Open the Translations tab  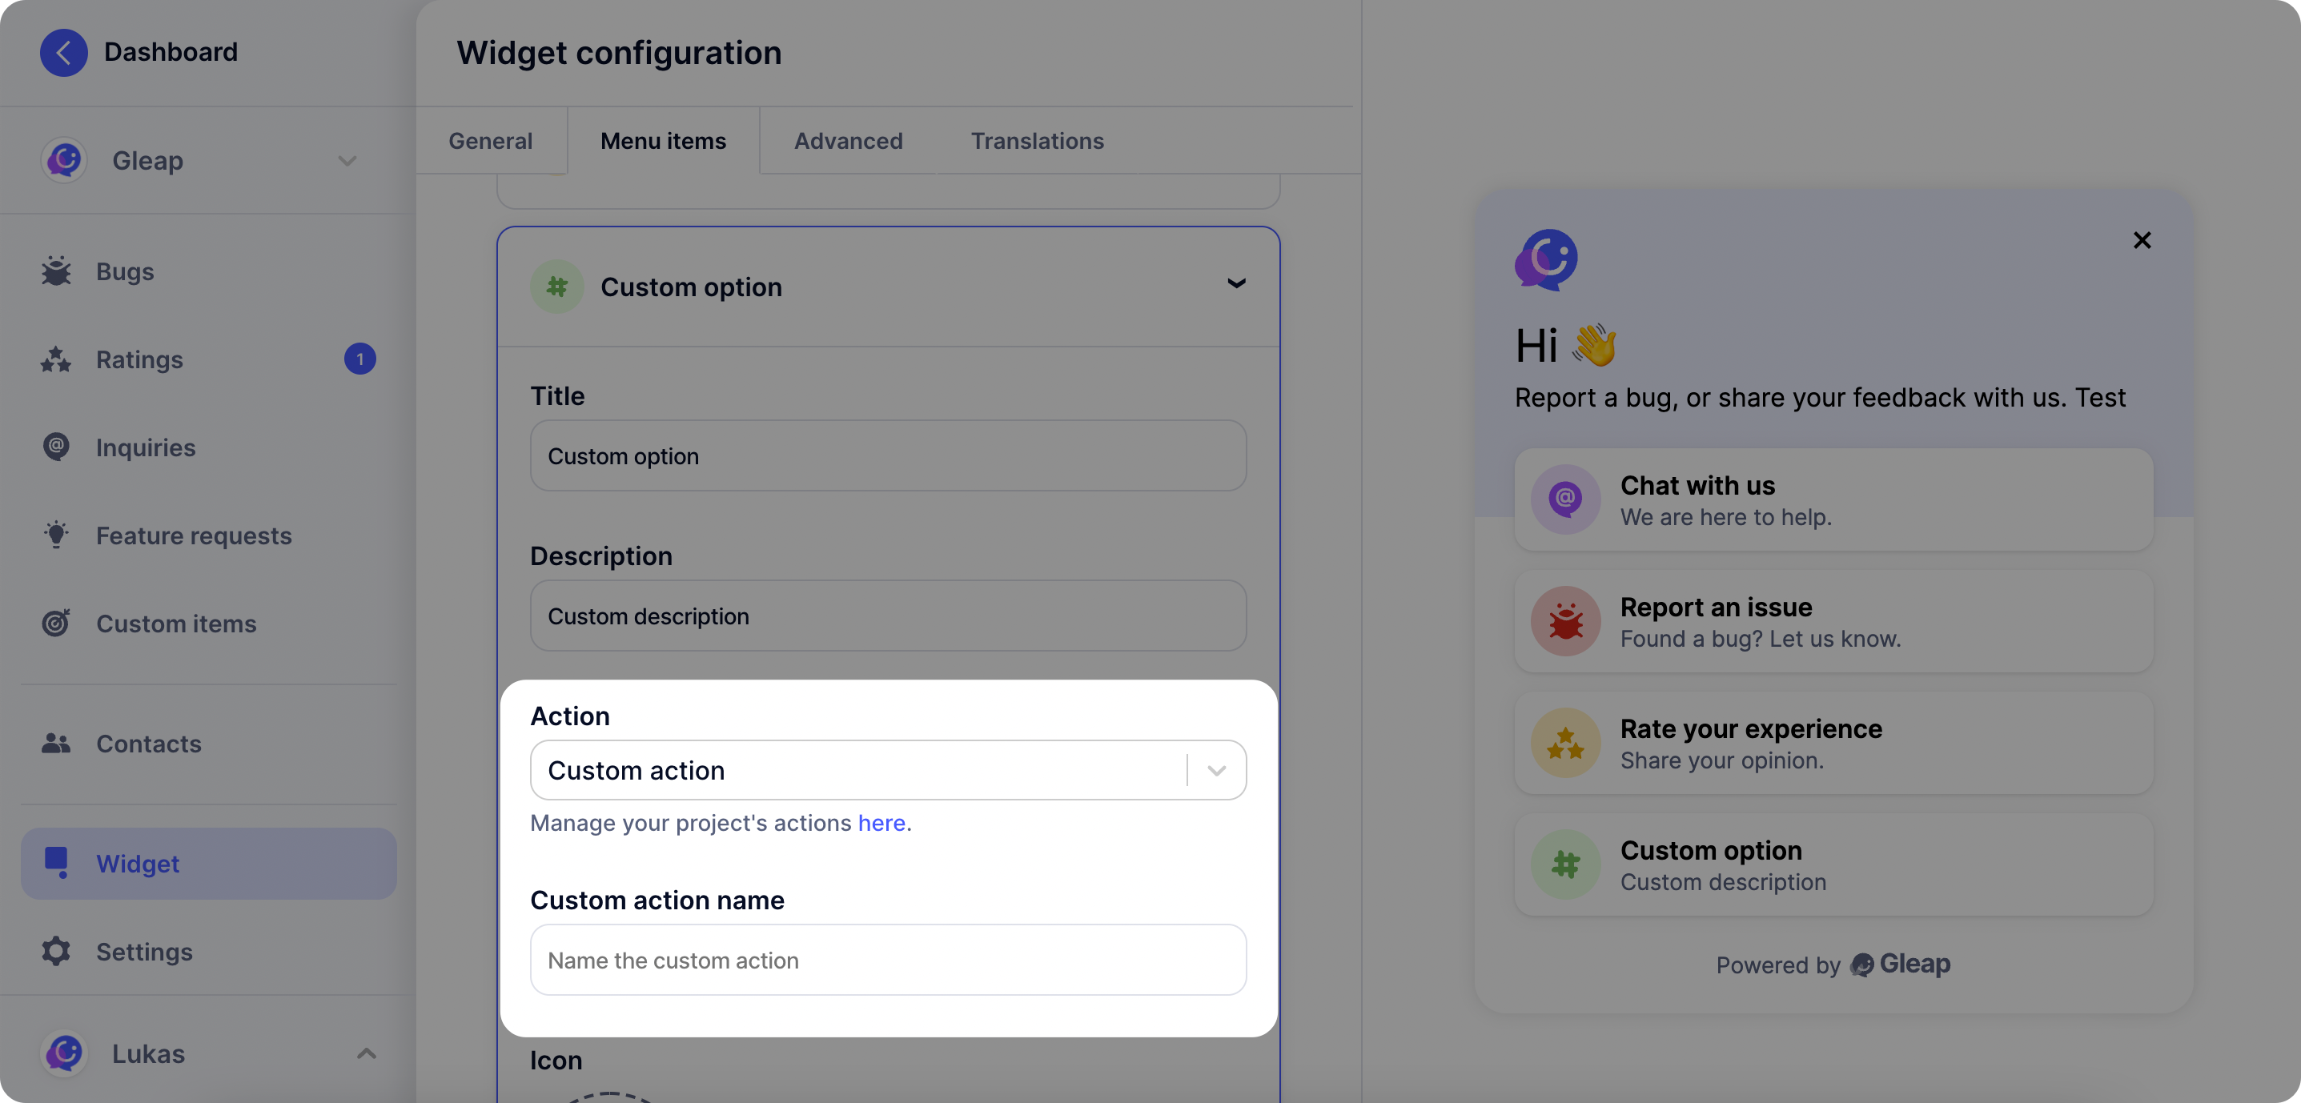pos(1037,140)
